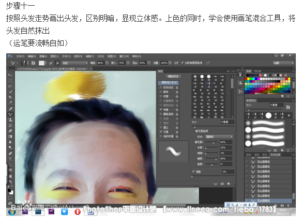Screen dimensions: 302x218
Task: Open wet 80% value dropdown arrow
Action: coord(107,63)
